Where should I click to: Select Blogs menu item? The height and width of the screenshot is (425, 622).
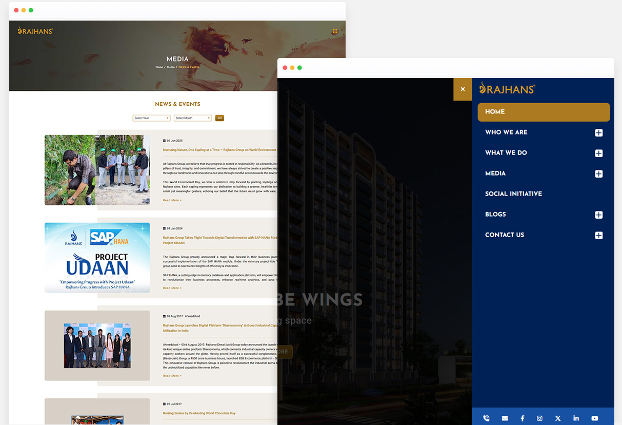click(495, 215)
